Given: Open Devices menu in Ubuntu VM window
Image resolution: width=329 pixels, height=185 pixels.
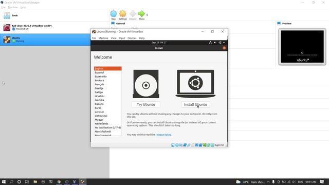Looking at the screenshot, I should coord(132,38).
